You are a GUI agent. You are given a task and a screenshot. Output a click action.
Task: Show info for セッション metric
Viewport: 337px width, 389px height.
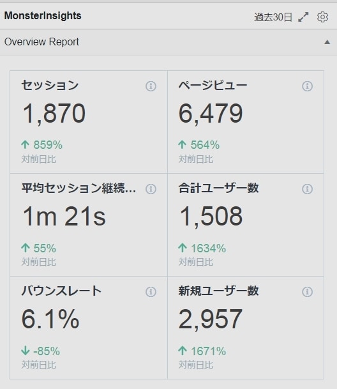[151, 86]
